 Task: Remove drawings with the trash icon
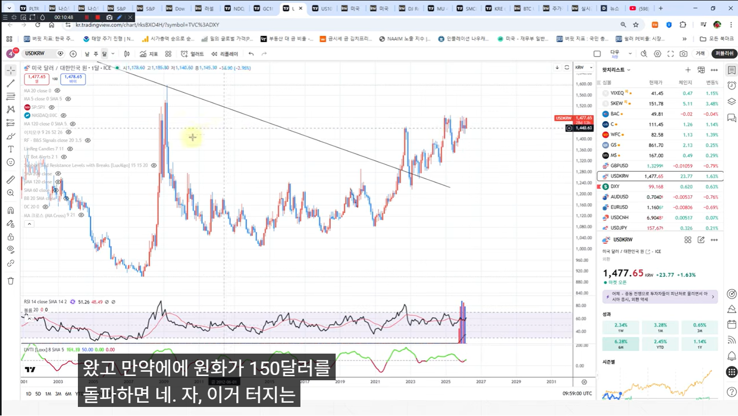(x=11, y=281)
